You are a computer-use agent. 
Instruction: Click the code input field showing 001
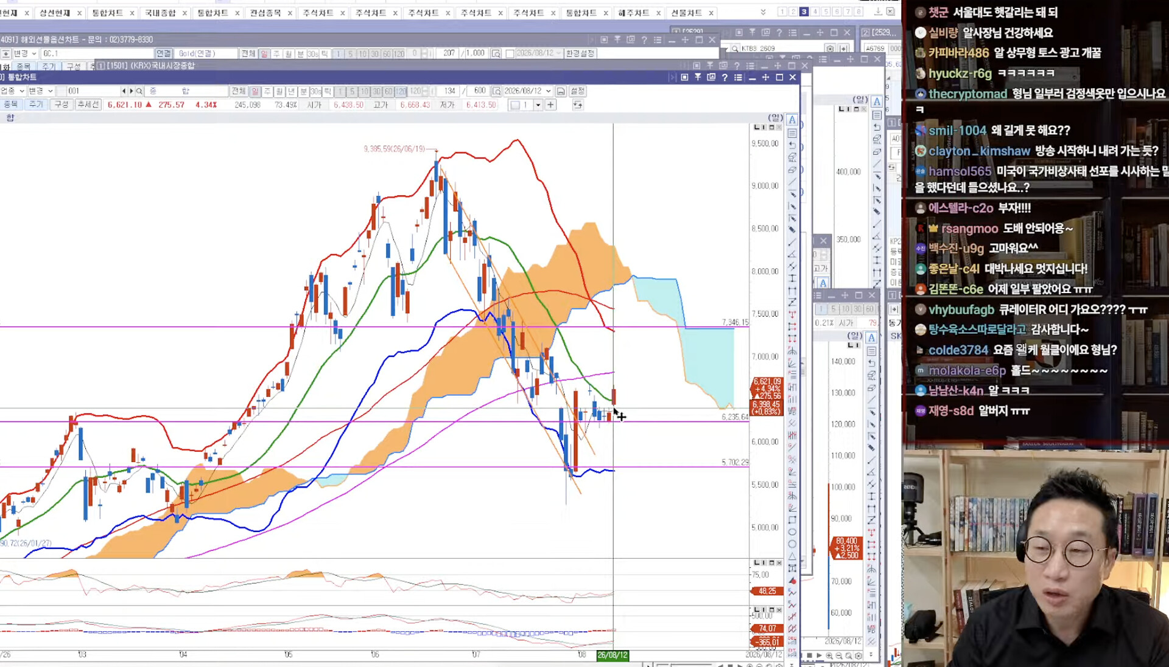tap(93, 91)
